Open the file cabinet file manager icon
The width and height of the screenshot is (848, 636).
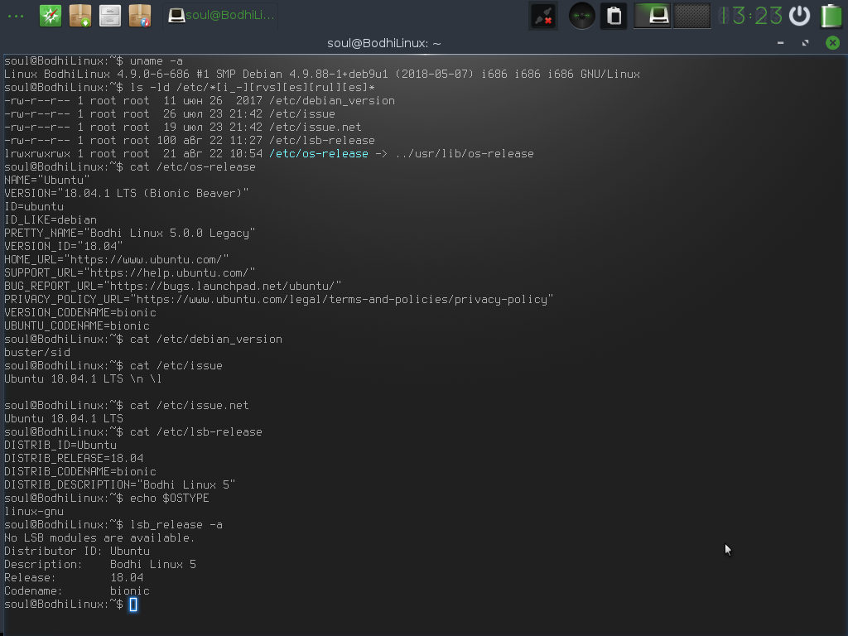110,16
